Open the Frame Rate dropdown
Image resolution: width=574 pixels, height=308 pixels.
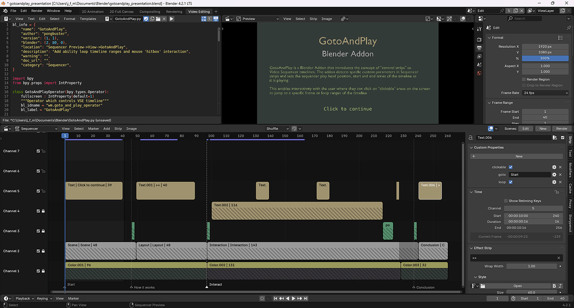click(545, 93)
